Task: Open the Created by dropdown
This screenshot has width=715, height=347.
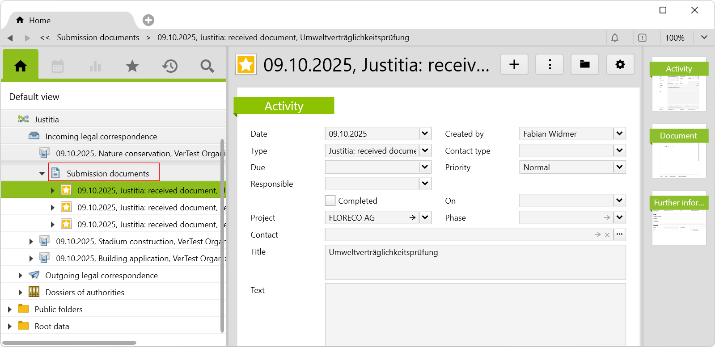Action: pos(619,134)
